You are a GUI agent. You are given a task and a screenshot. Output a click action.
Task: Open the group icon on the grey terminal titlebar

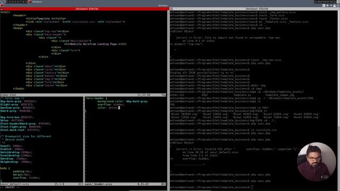pyautogui.click(x=172, y=9)
